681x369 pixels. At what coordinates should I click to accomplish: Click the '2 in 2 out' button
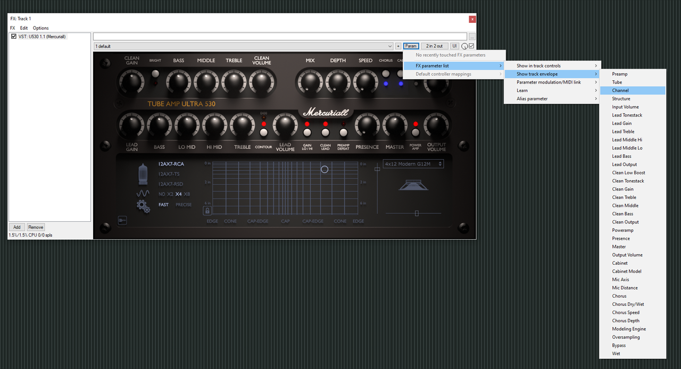click(x=434, y=46)
